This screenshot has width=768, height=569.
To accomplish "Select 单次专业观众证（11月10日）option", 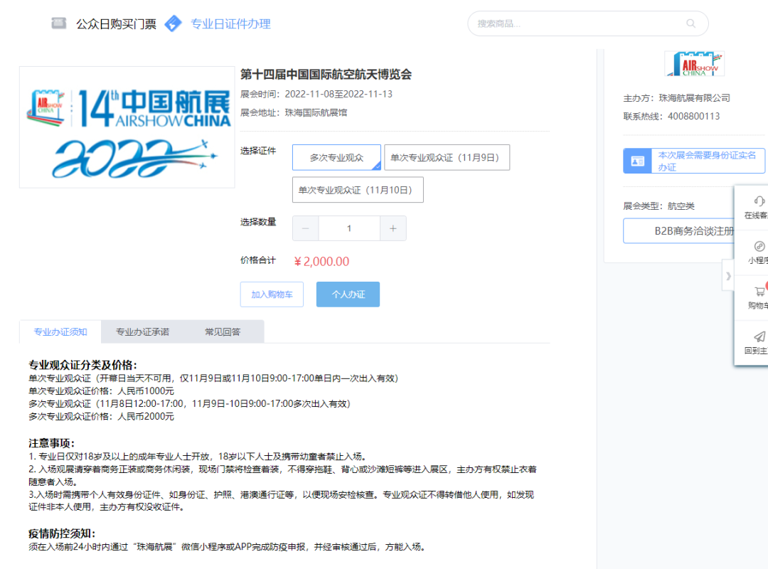I will [358, 190].
